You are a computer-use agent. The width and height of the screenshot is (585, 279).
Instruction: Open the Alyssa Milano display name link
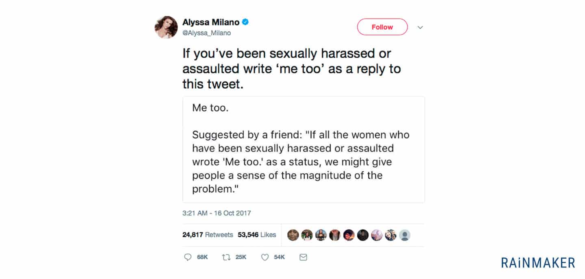[x=210, y=22]
